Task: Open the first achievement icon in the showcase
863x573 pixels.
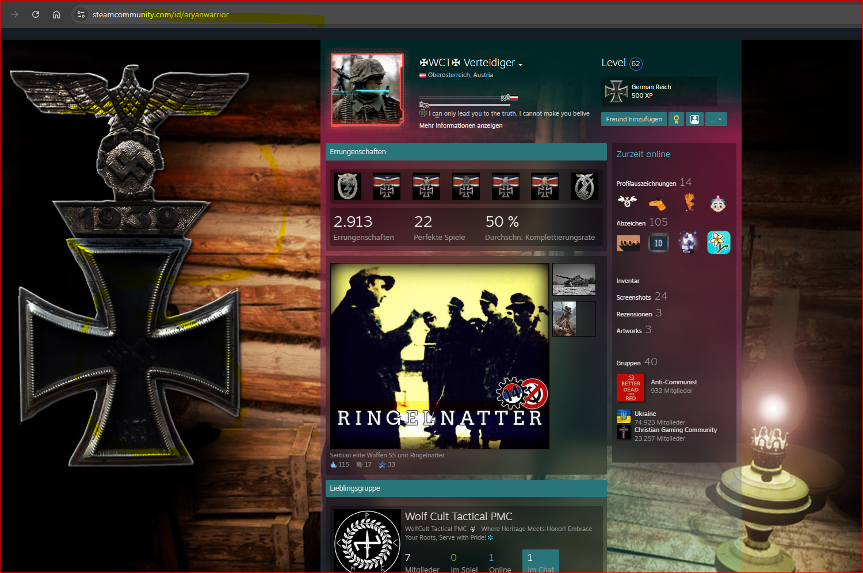Action: pyautogui.click(x=348, y=186)
